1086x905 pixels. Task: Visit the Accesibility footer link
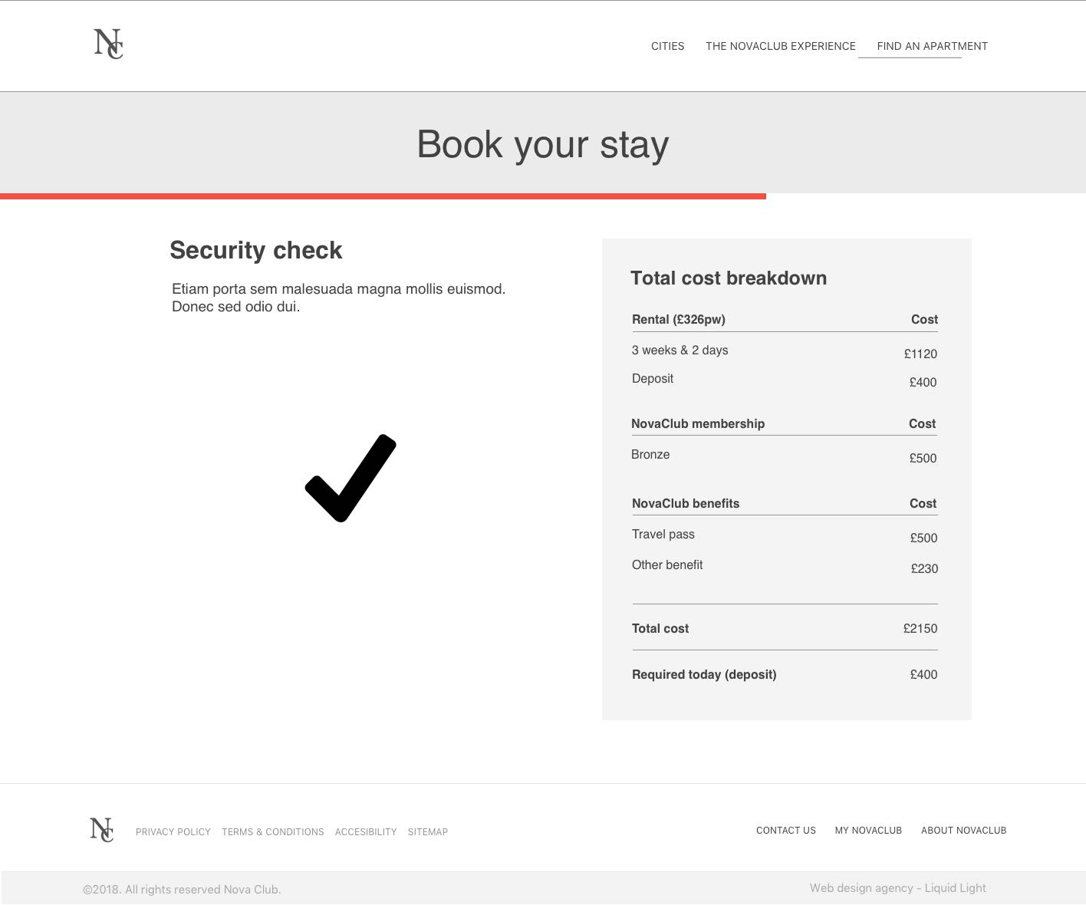coord(366,832)
